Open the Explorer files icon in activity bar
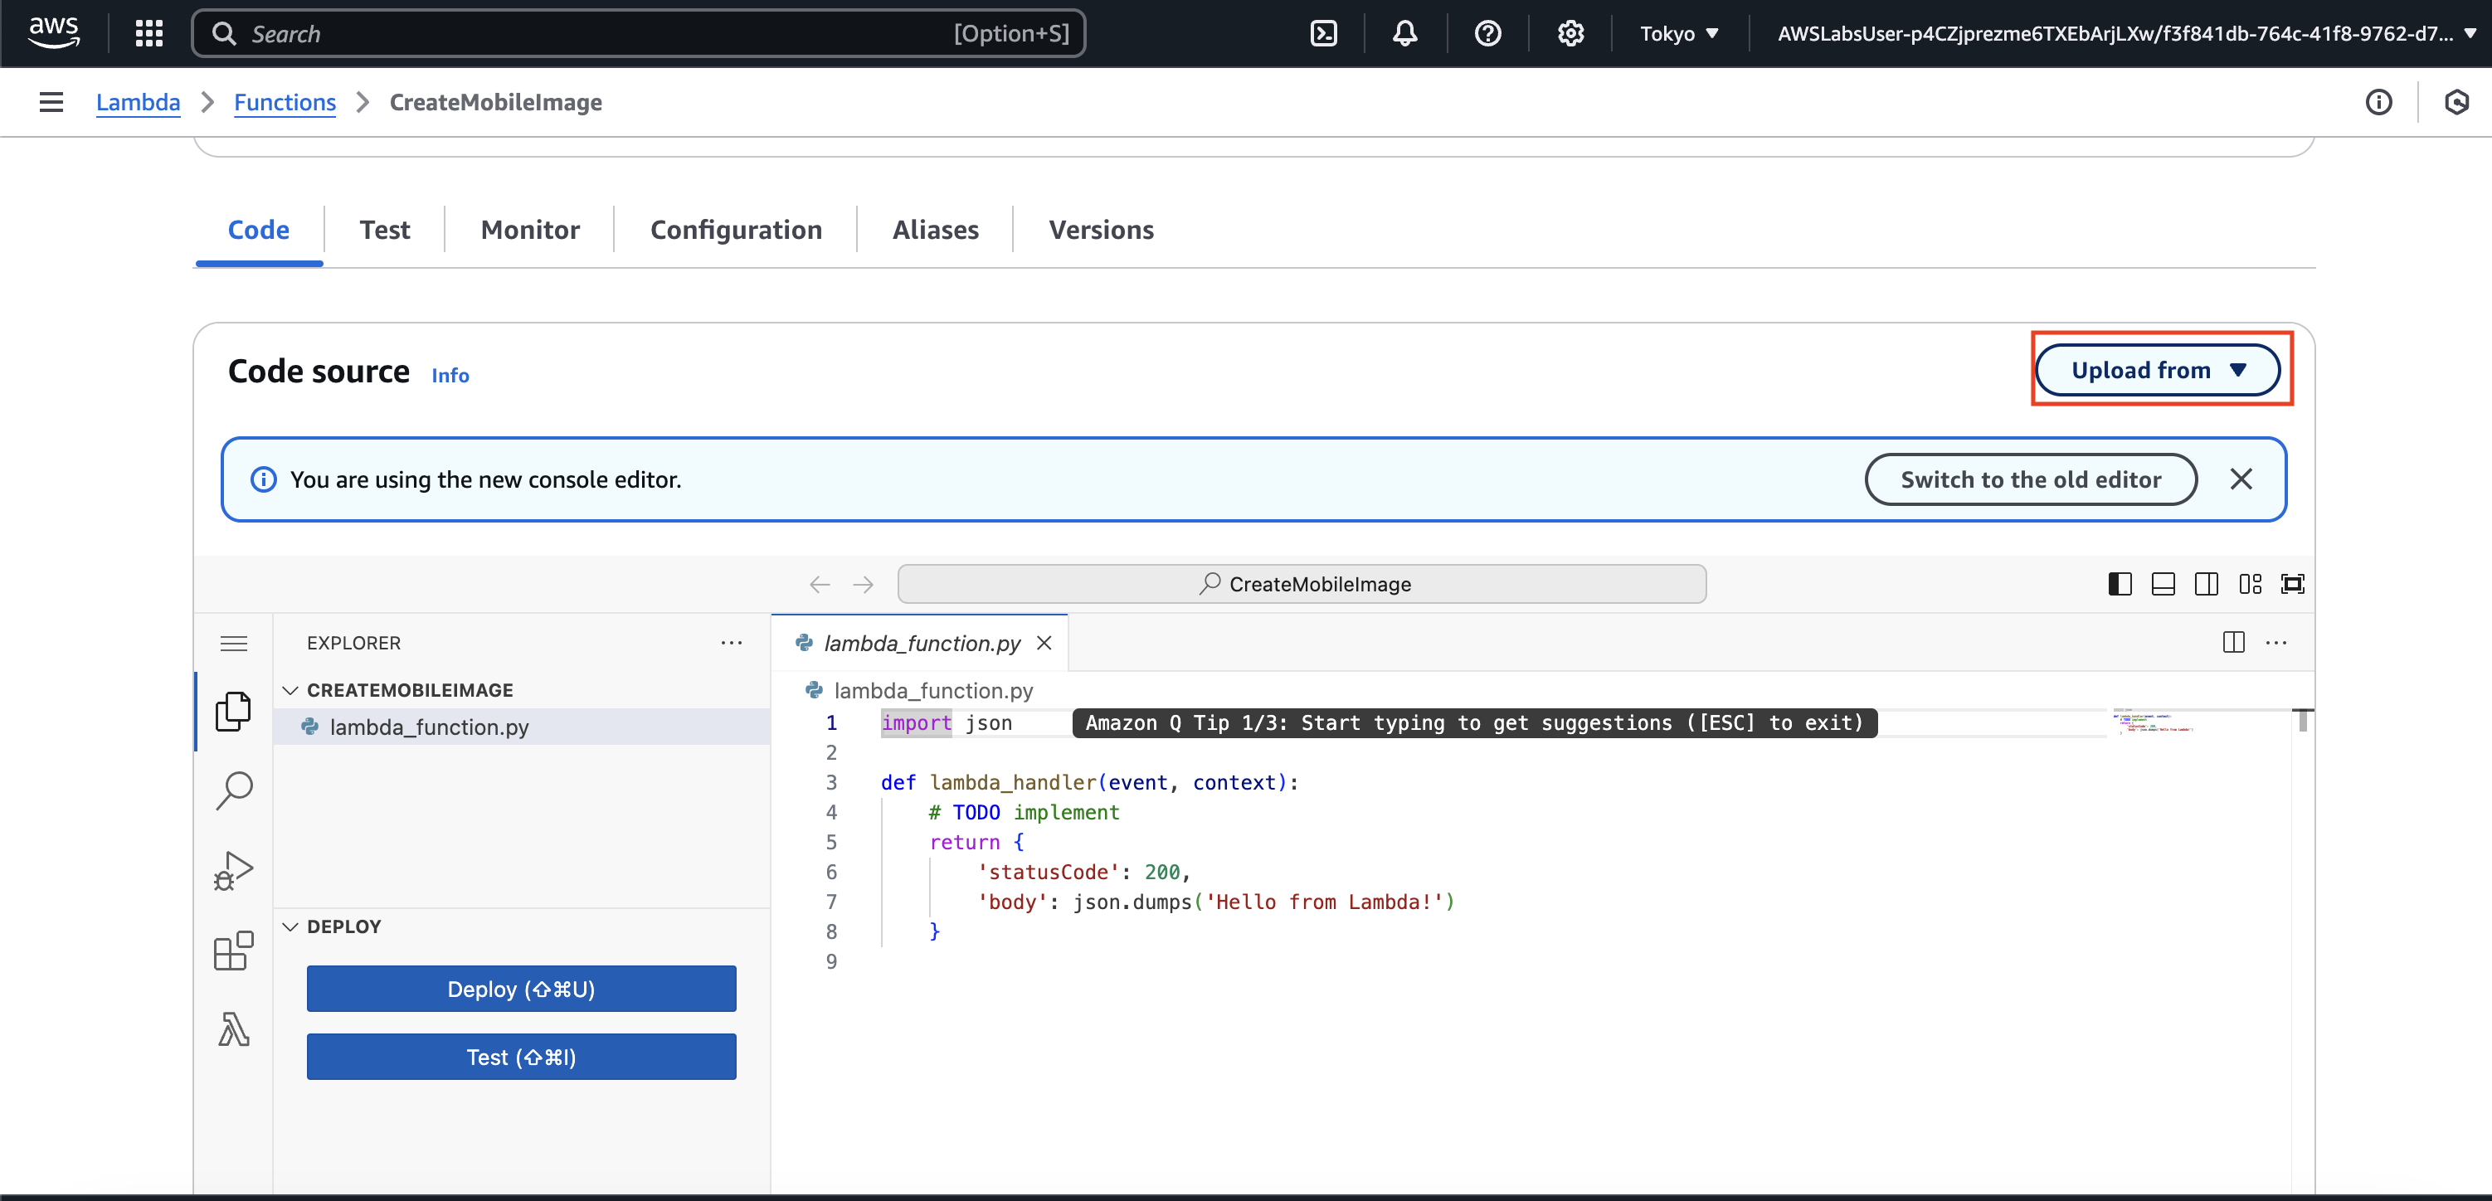Screen dimensions: 2492x1201 point(233,712)
